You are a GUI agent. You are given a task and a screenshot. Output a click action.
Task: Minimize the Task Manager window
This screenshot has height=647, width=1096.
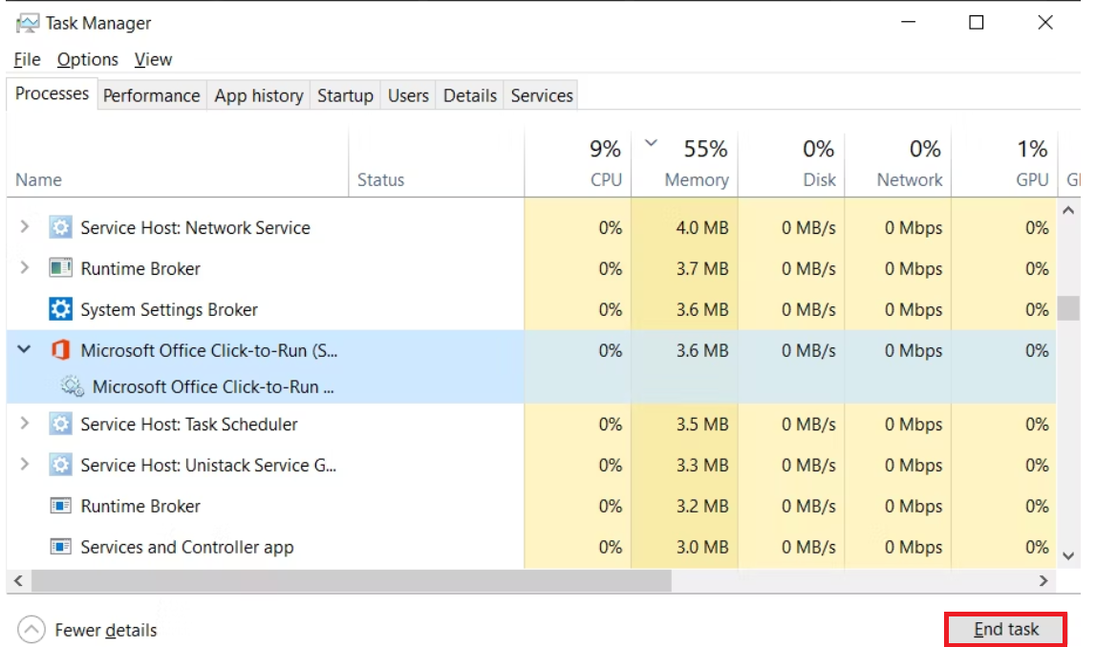pyautogui.click(x=908, y=22)
